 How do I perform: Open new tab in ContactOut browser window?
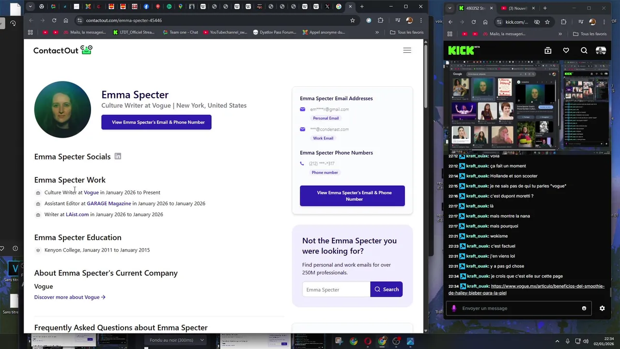(x=362, y=7)
